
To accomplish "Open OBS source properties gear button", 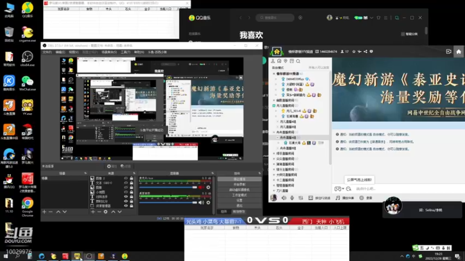I will (x=112, y=166).
